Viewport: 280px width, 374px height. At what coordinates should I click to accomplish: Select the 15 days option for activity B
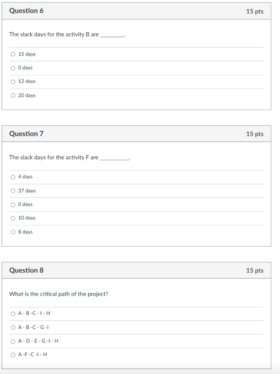pyautogui.click(x=13, y=54)
